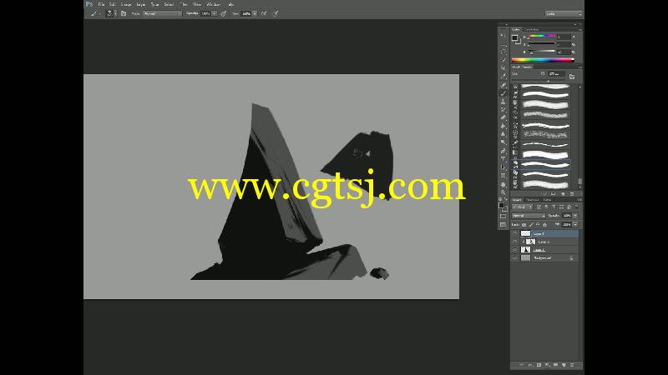
Task: Click the hue slider in Color panel
Action: pyautogui.click(x=541, y=37)
